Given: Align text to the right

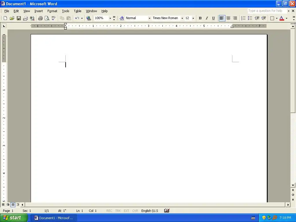Looking at the screenshot, I should coord(235,18).
